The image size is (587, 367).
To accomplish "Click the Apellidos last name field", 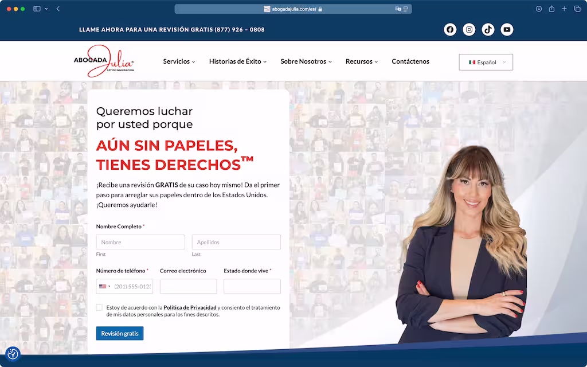I will click(236, 242).
